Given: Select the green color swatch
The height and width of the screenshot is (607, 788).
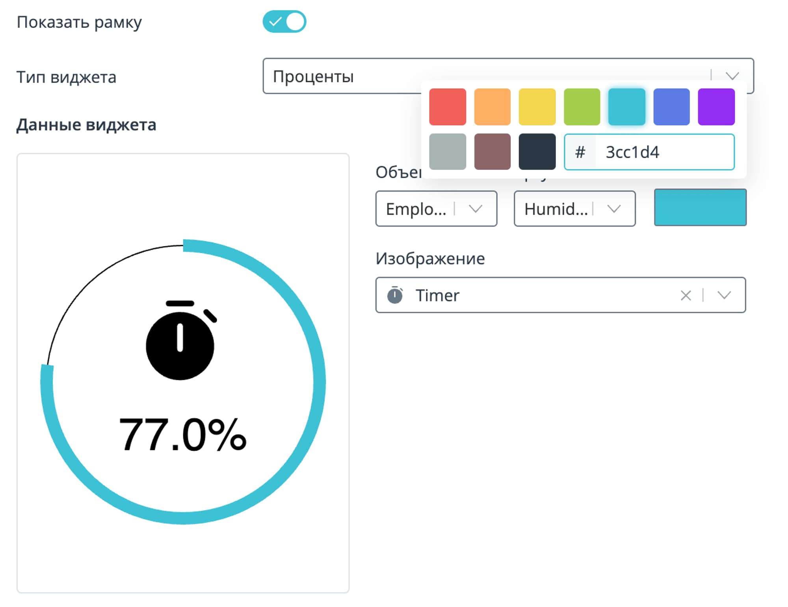Looking at the screenshot, I should coord(582,107).
